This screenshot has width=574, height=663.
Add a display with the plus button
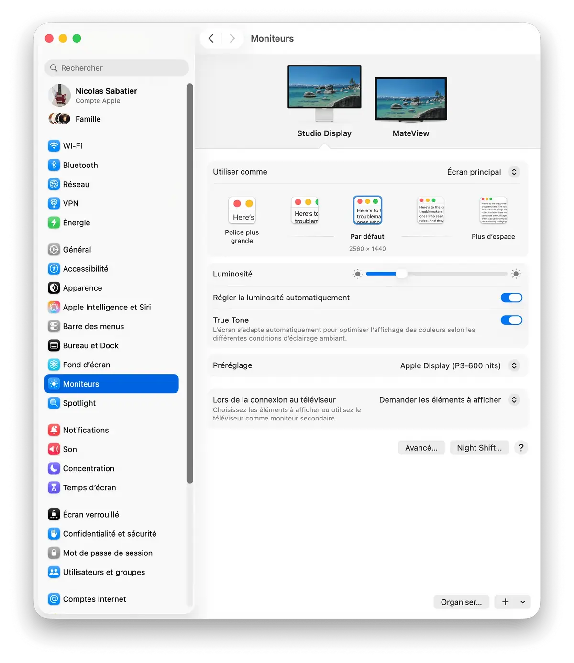pos(505,602)
